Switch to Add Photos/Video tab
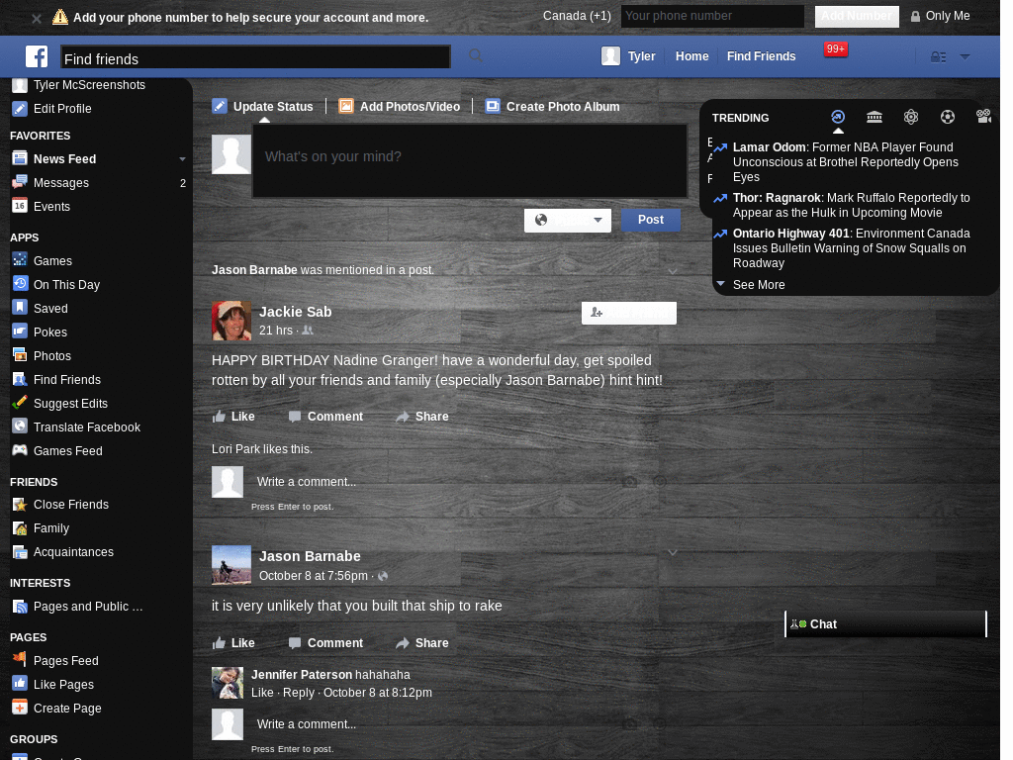 click(400, 107)
